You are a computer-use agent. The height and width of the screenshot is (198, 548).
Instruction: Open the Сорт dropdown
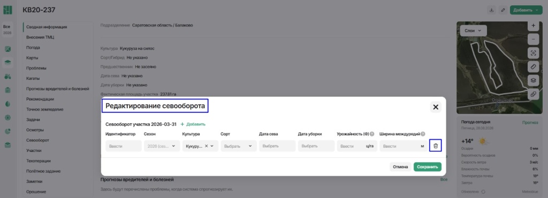(239, 146)
